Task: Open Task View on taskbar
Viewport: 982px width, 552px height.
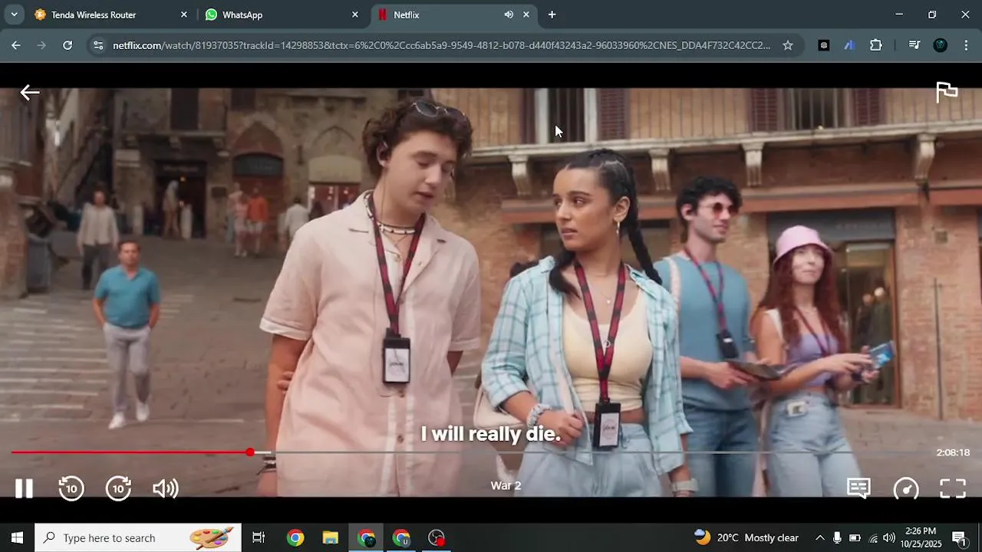Action: 259,537
